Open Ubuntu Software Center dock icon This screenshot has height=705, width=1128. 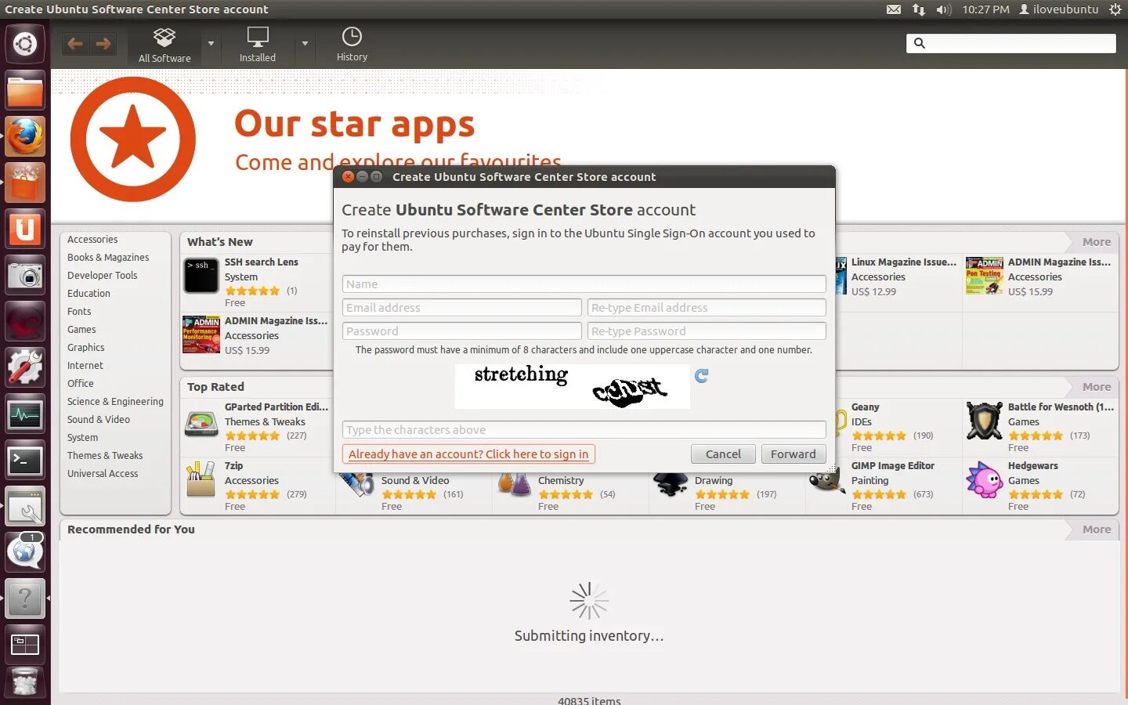pyautogui.click(x=25, y=183)
